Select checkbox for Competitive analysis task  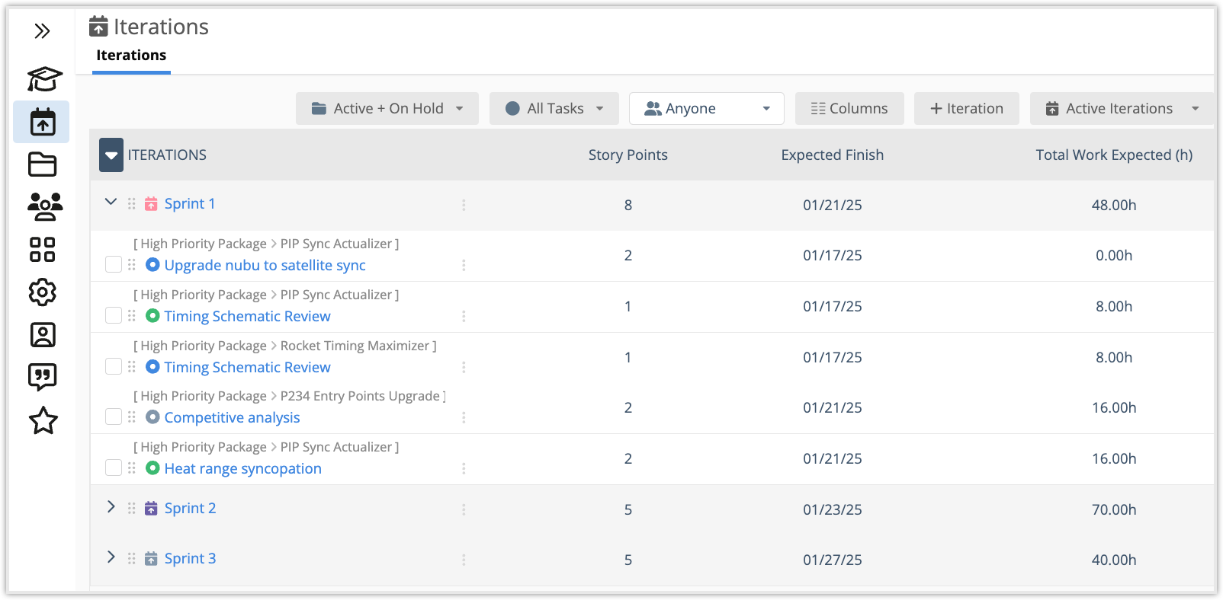pyautogui.click(x=114, y=416)
